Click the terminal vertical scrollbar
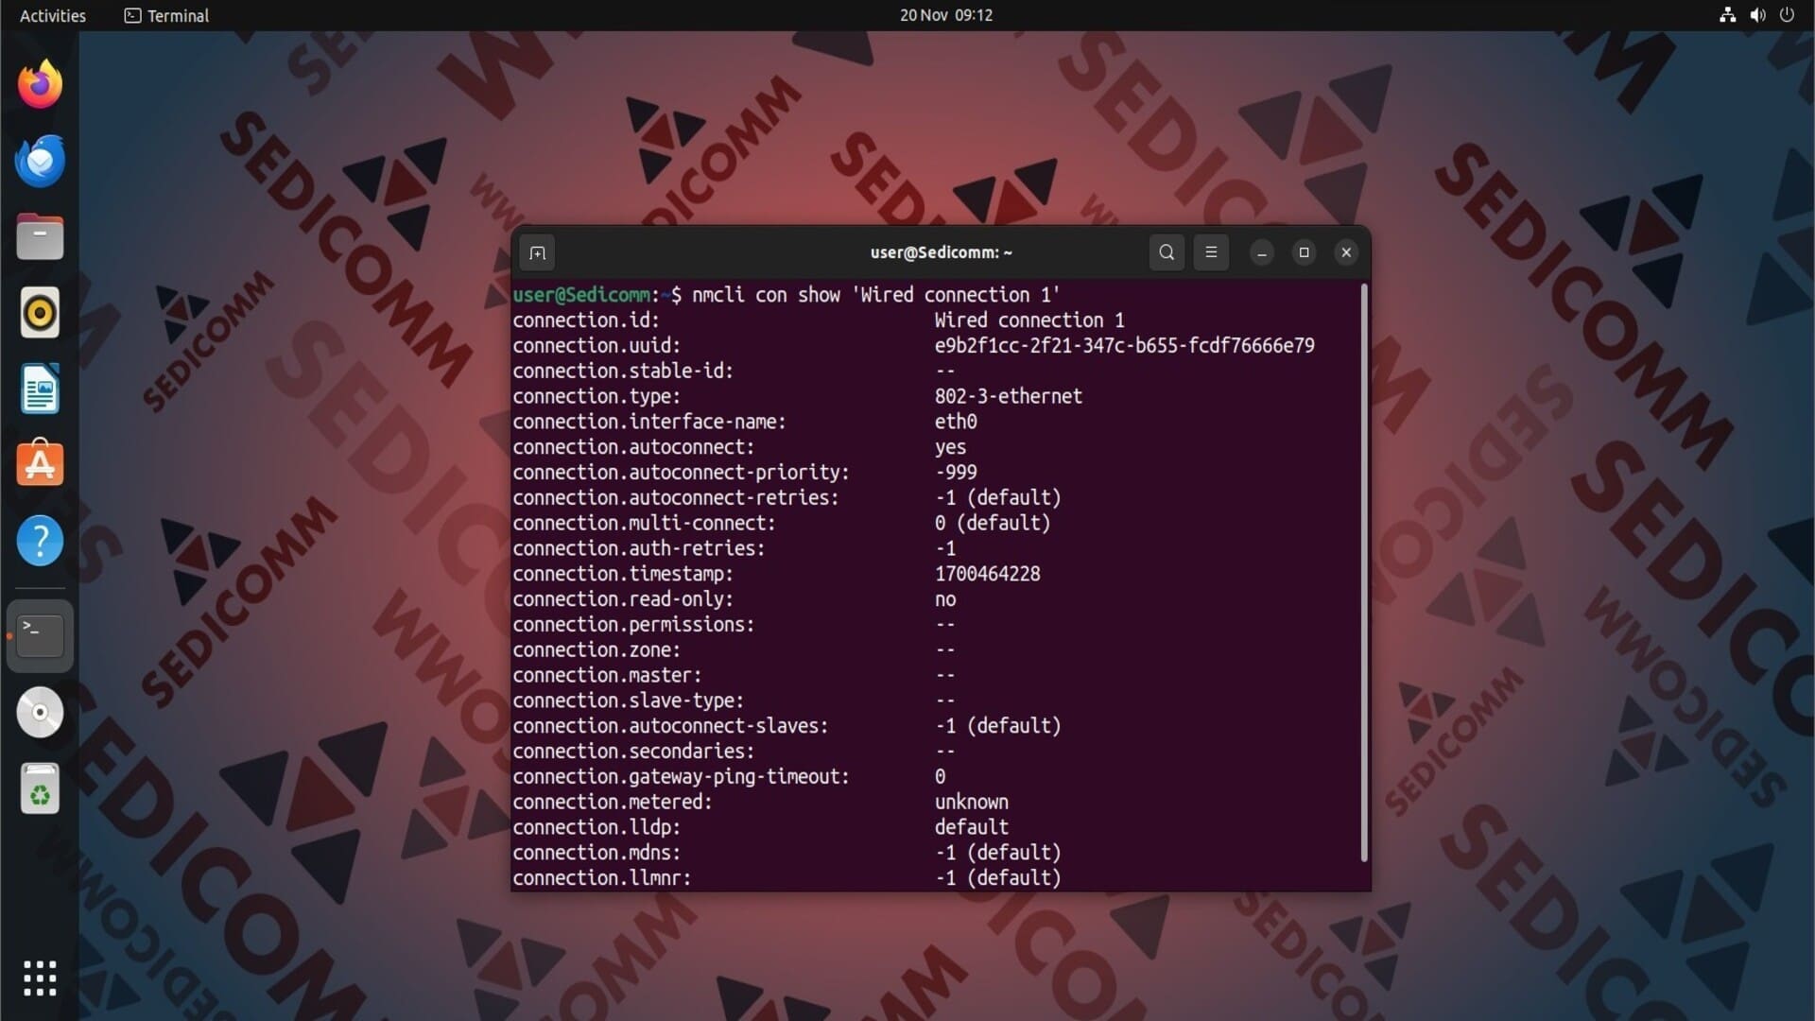This screenshot has height=1021, width=1815. click(x=1364, y=573)
